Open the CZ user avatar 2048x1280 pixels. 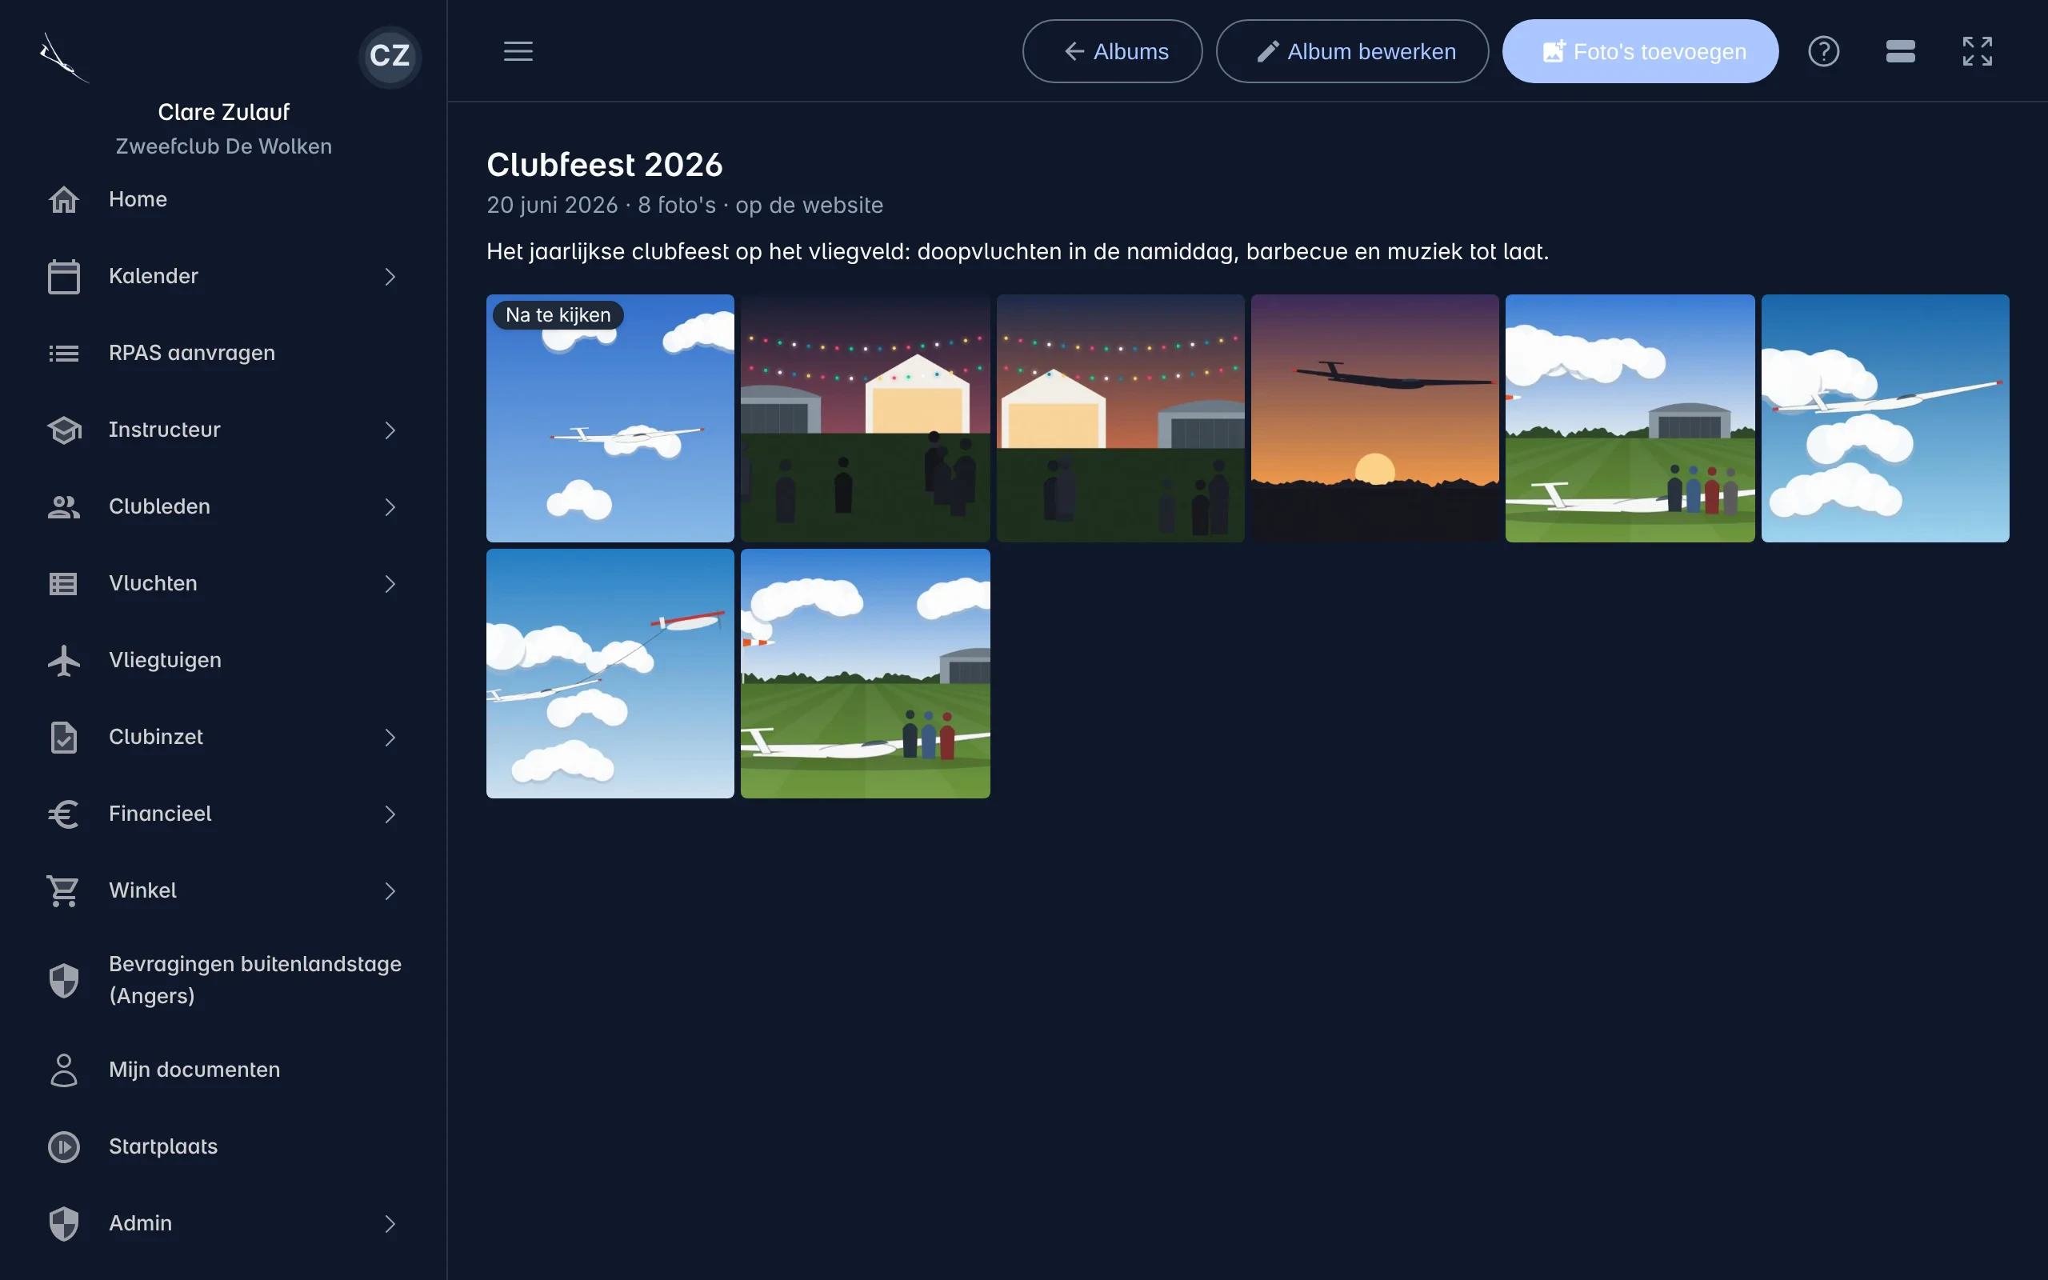[390, 56]
